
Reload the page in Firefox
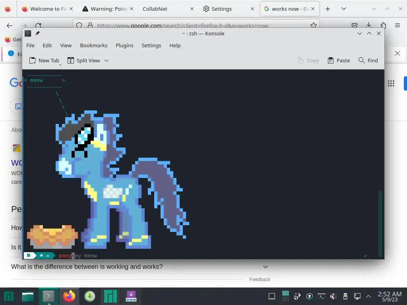[x=38, y=25]
